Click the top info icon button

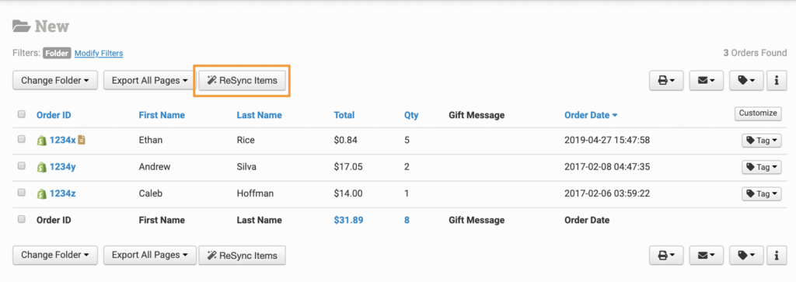777,81
